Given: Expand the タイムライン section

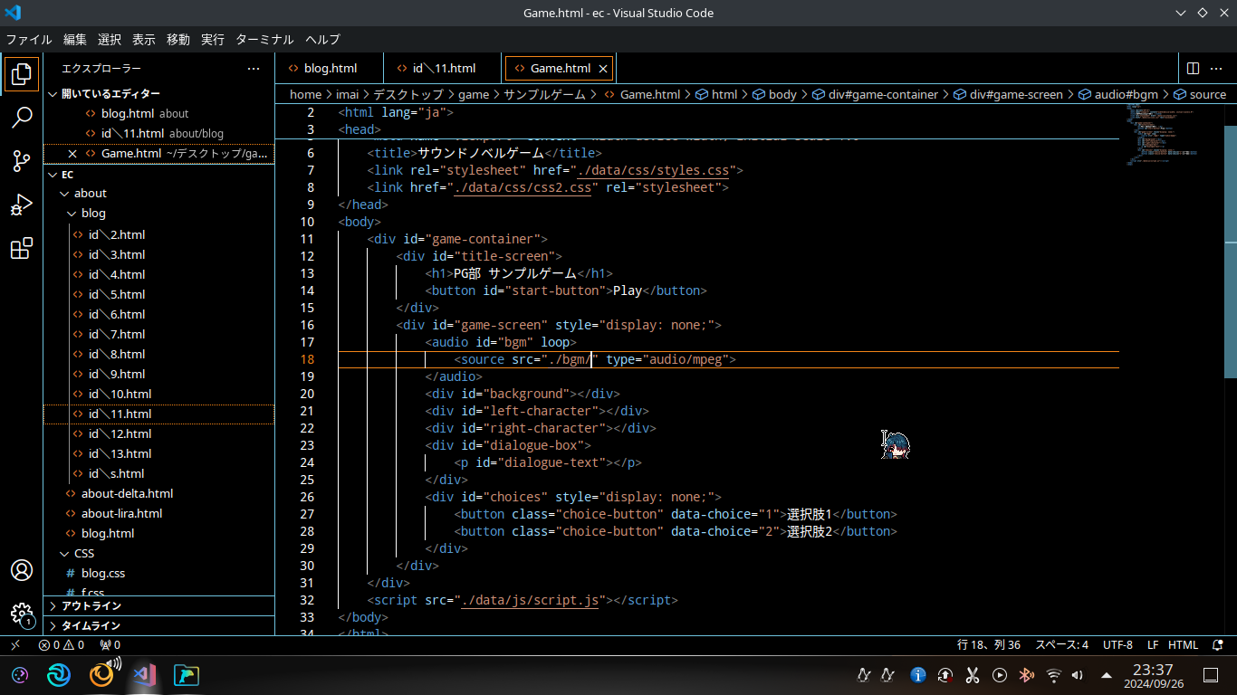Looking at the screenshot, I should point(91,626).
